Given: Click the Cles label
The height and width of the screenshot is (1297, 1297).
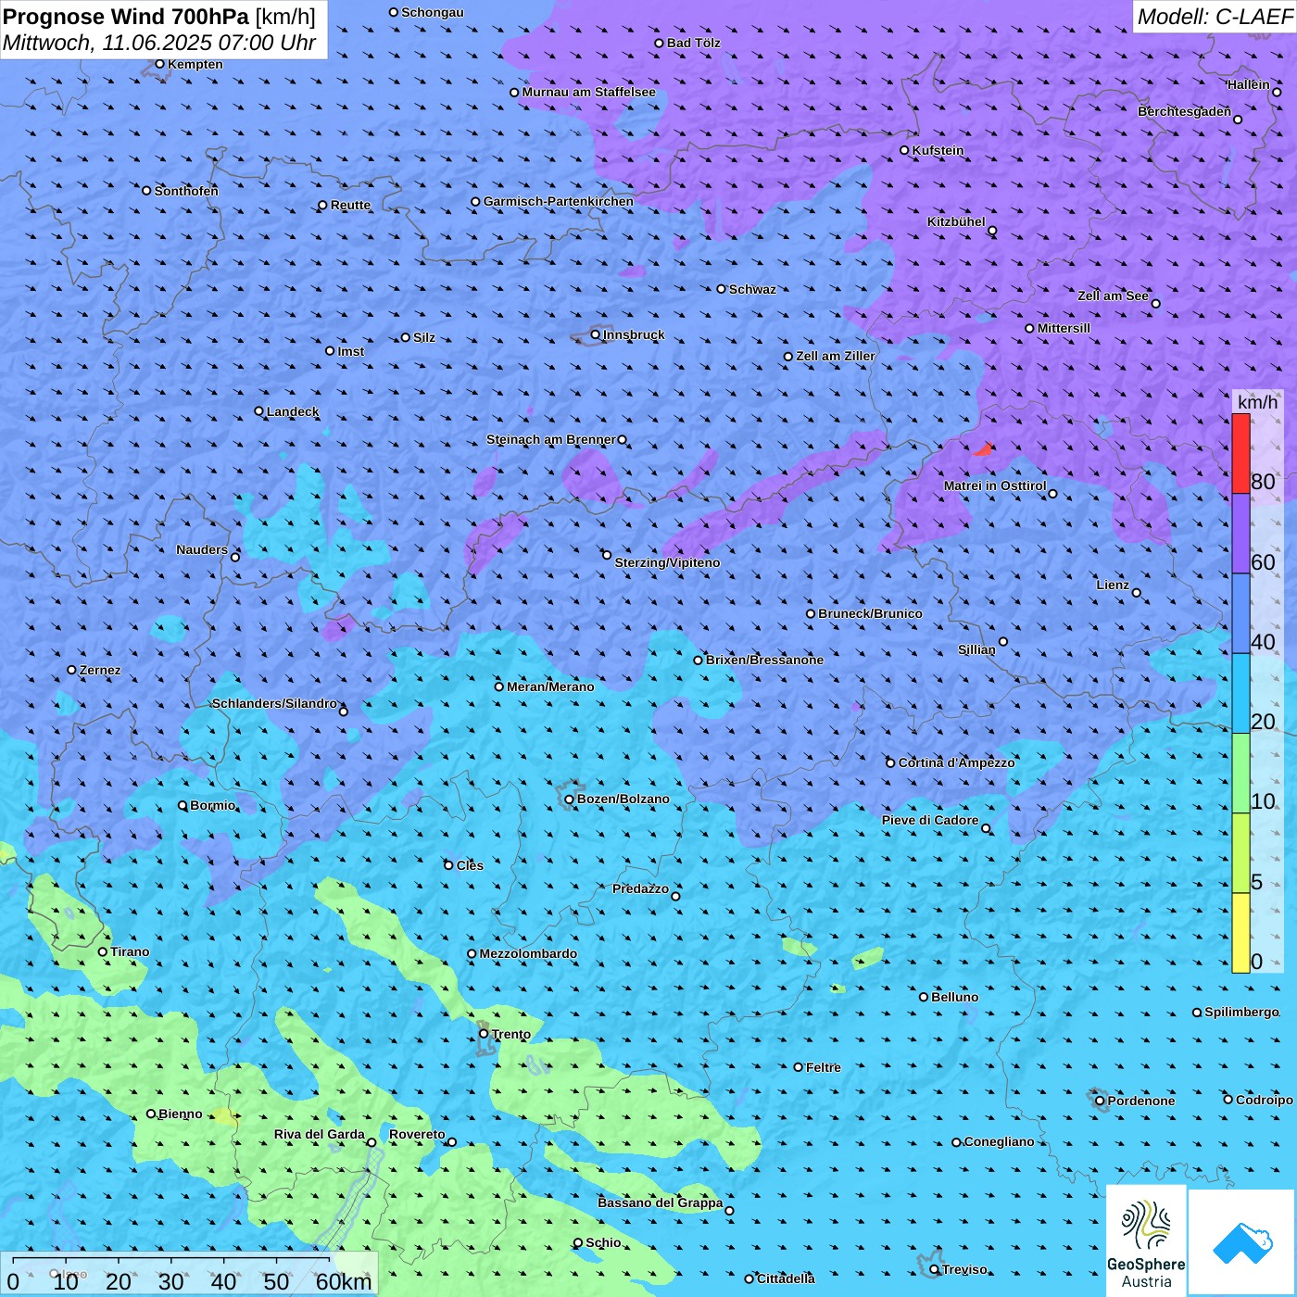Looking at the screenshot, I should tap(470, 865).
